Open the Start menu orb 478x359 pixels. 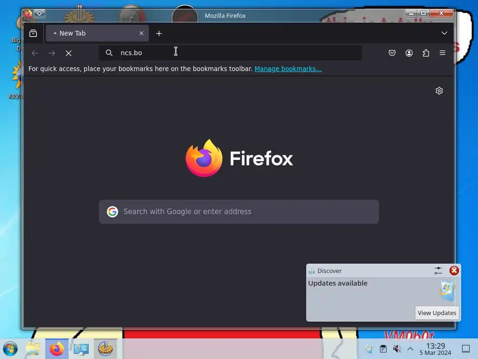(10, 349)
